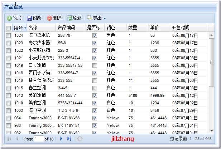221x149 pixels.
Task: Select the row checkbox for 1024 海尔饮水机
Action: pos(8,35)
